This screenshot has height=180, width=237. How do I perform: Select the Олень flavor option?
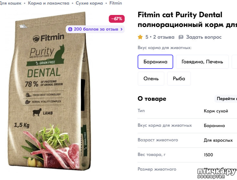click(151, 79)
